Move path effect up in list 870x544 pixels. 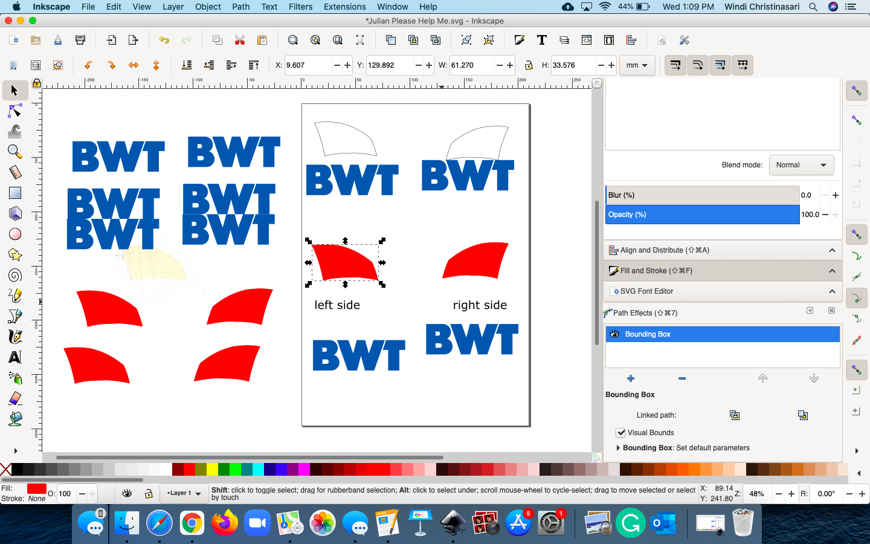tap(762, 378)
